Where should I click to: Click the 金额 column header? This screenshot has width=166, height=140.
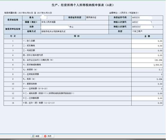pos(147,36)
